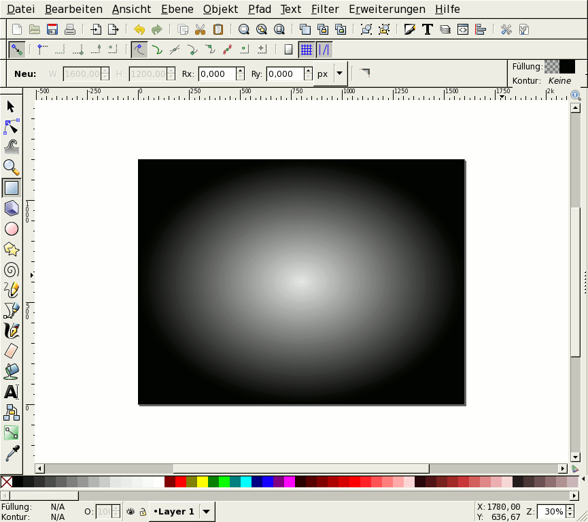The width and height of the screenshot is (588, 522).
Task: Open the Erweiterungen menu
Action: coord(387,10)
